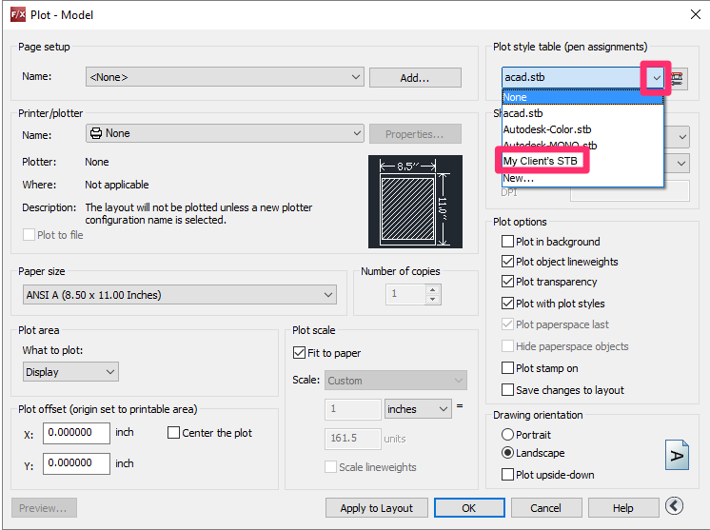Close the Plot dialog window
This screenshot has height=530, width=710.
pos(696,14)
